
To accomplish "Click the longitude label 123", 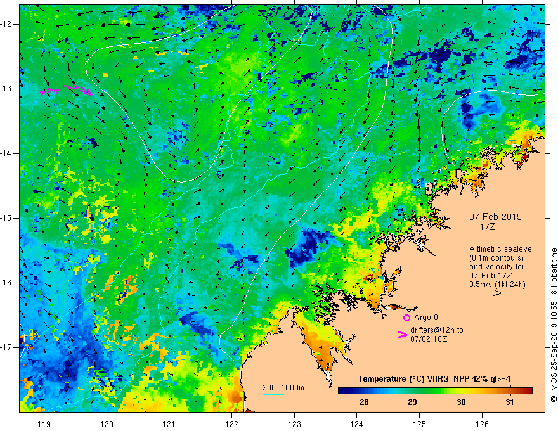I will pyautogui.click(x=294, y=424).
